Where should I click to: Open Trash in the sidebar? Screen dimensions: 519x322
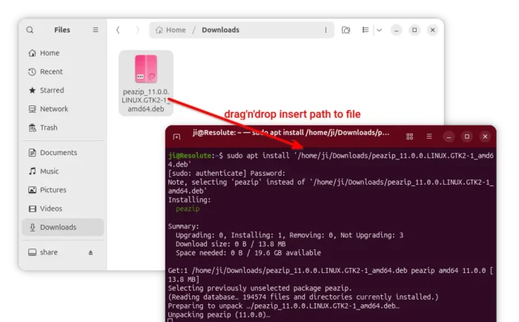[48, 128]
